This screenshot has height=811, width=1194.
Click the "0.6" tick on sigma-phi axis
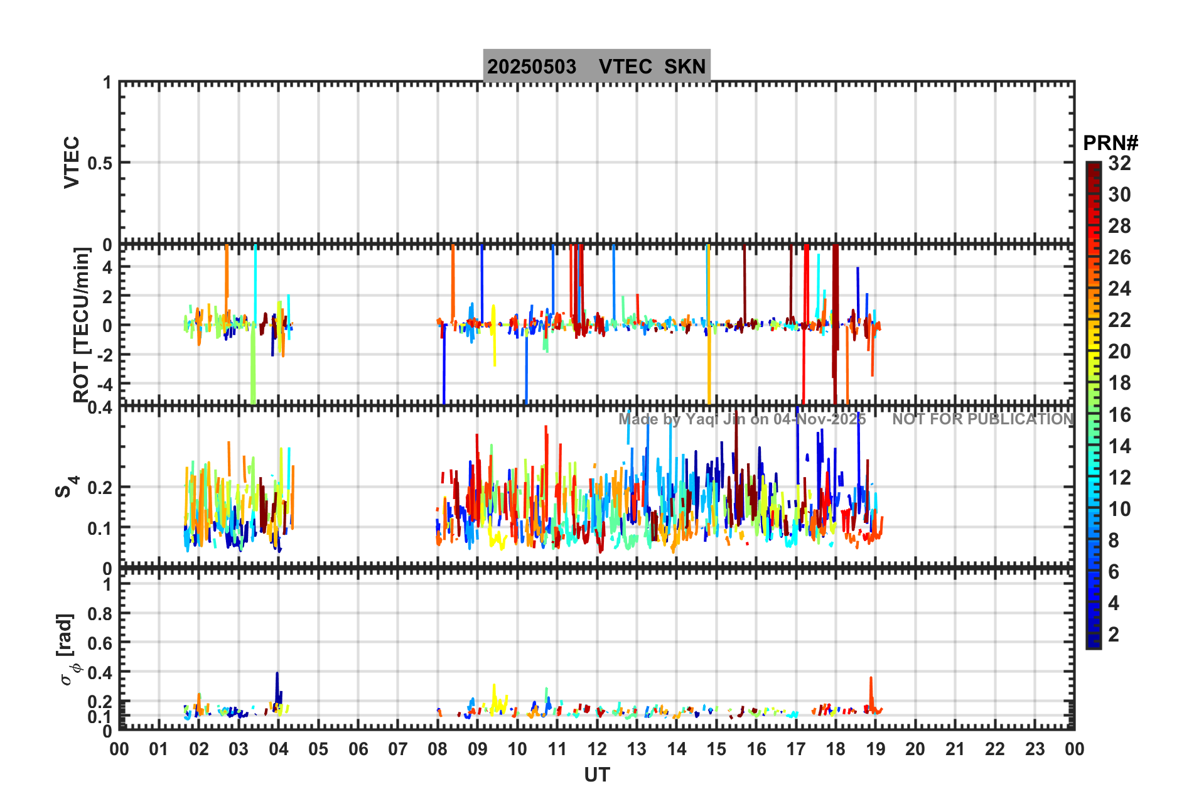tap(100, 643)
